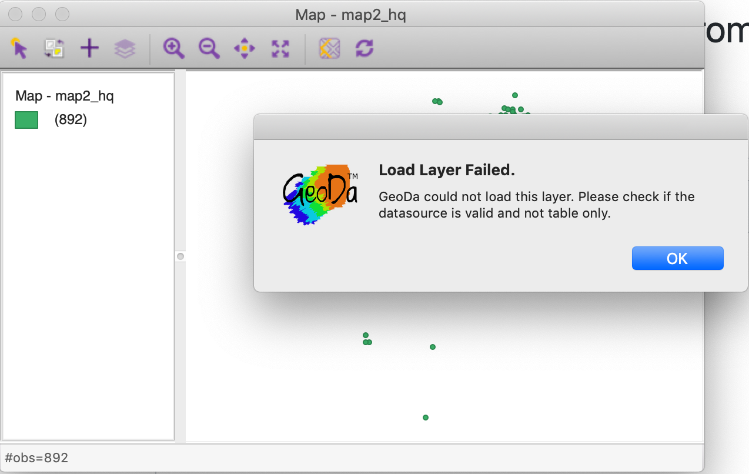Activate the Pan tool
This screenshot has height=474, width=749.
click(x=244, y=48)
